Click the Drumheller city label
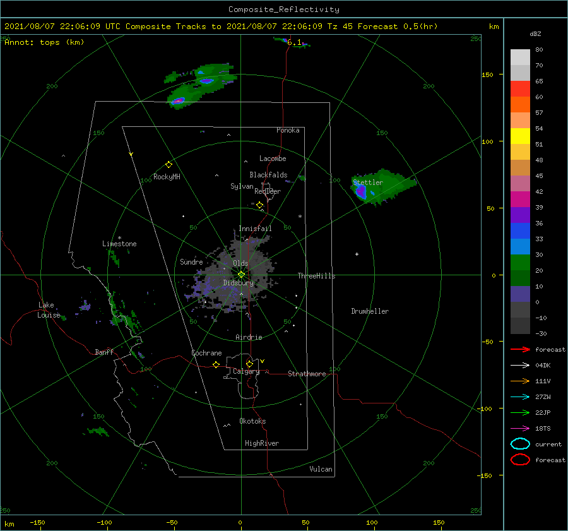Viewport: 568px width, 531px height. tap(370, 311)
